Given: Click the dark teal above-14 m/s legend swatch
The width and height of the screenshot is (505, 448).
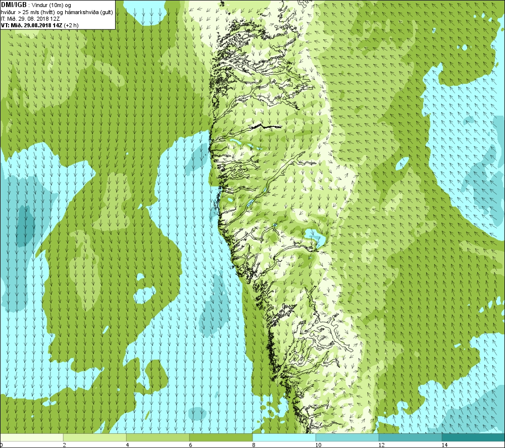Looking at the screenshot, I should tap(474, 438).
